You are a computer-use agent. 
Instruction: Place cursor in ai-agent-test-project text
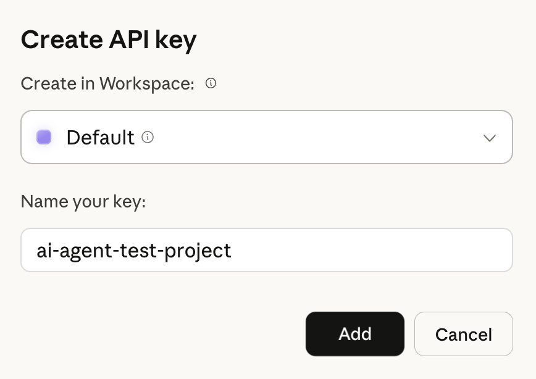click(133, 250)
